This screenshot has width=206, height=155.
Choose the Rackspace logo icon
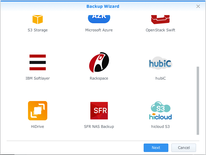pos(99,62)
